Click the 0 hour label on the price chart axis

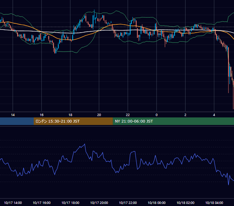(157, 115)
